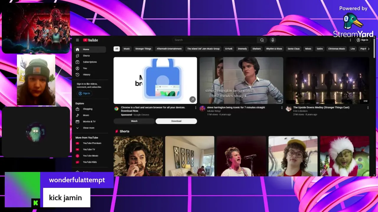Select the Live filter chip
The width and height of the screenshot is (378, 212).
click(353, 49)
